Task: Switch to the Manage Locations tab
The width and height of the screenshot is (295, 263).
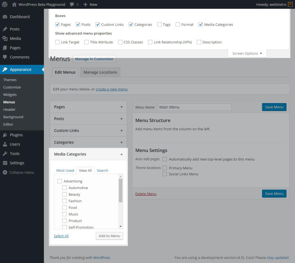Action: click(x=100, y=72)
